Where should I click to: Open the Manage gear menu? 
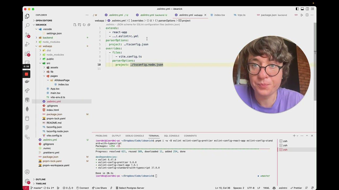tap(27, 181)
